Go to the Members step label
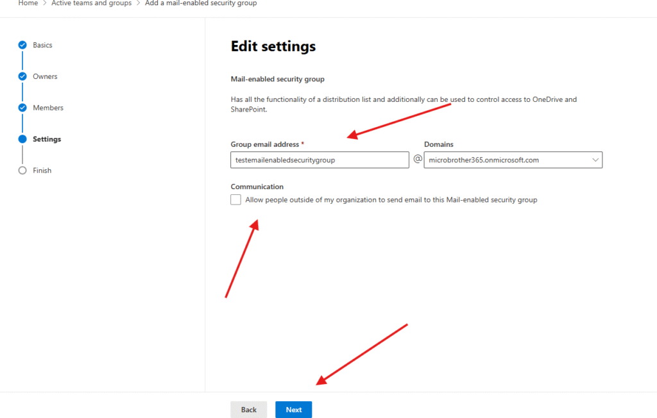 point(48,108)
